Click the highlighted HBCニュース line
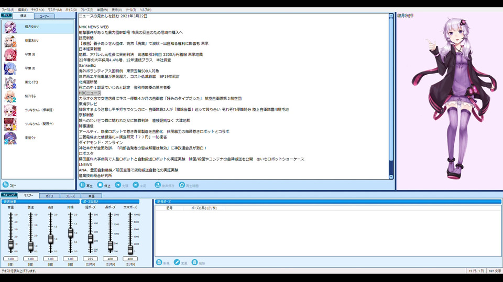The width and height of the screenshot is (503, 282). pos(90,93)
